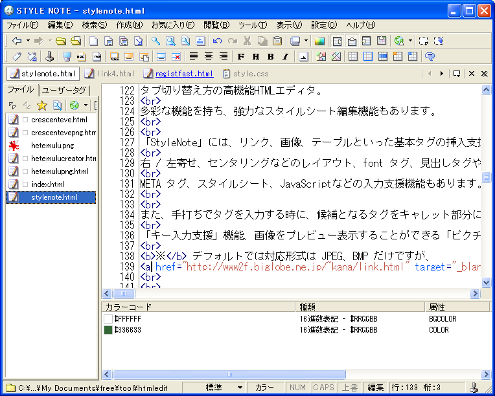Open the window list dropdown arrow
Viewport: 495px width, 396px height.
[x=306, y=41]
